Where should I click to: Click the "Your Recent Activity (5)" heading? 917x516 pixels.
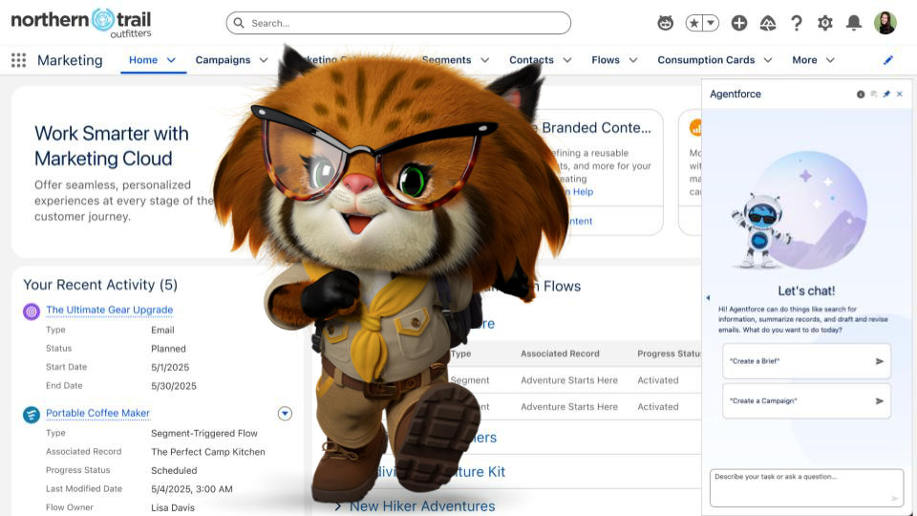click(100, 285)
